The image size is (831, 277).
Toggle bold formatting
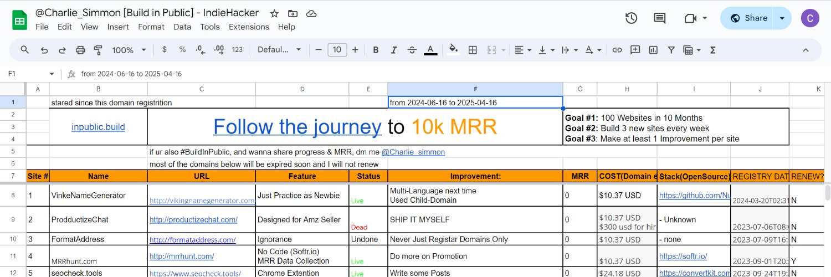[x=376, y=50]
